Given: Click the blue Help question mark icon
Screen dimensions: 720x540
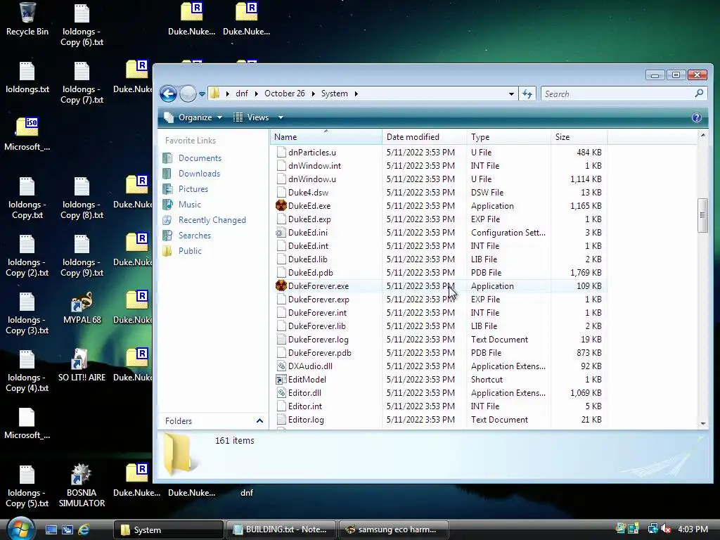Looking at the screenshot, I should (696, 117).
